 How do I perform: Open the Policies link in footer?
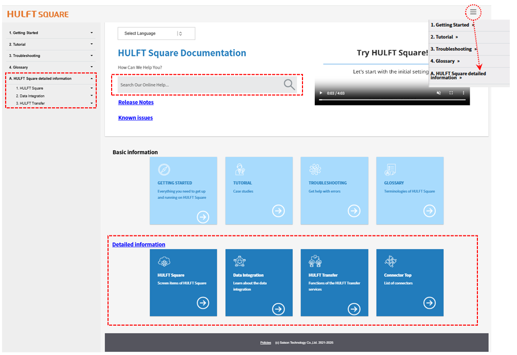[x=265, y=343]
